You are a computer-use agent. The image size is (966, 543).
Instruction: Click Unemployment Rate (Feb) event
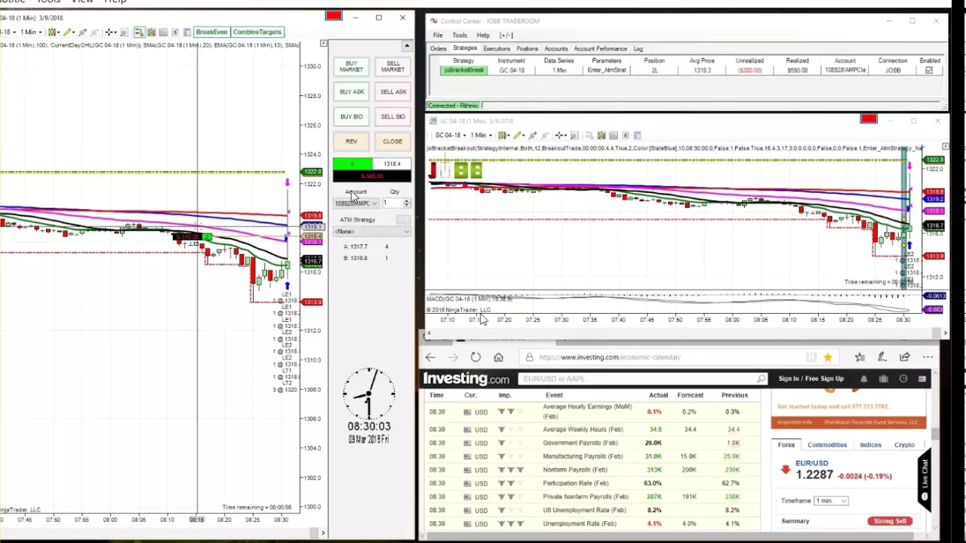pos(580,523)
